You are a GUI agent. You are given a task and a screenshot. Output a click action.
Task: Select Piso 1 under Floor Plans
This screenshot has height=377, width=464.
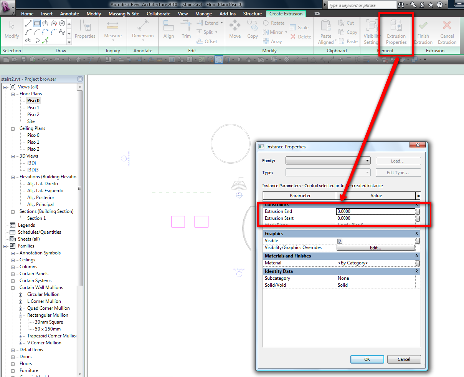33,108
